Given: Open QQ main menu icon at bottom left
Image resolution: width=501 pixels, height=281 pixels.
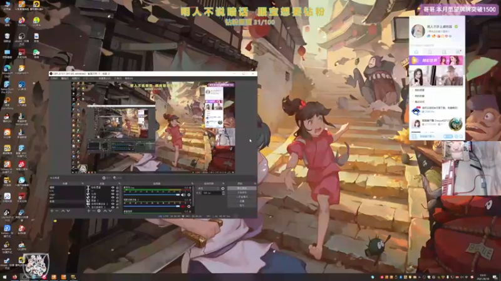Looking at the screenshot, I should pos(414,136).
